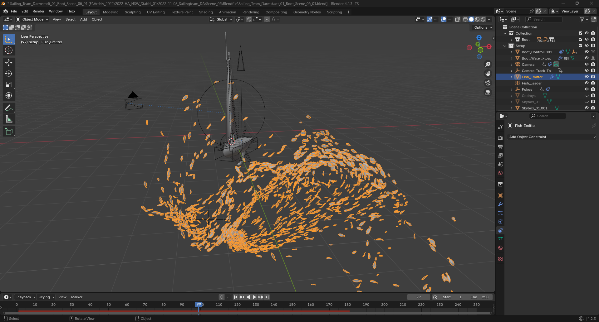Select the Rotate tool
599x322 pixels.
[x=9, y=74]
